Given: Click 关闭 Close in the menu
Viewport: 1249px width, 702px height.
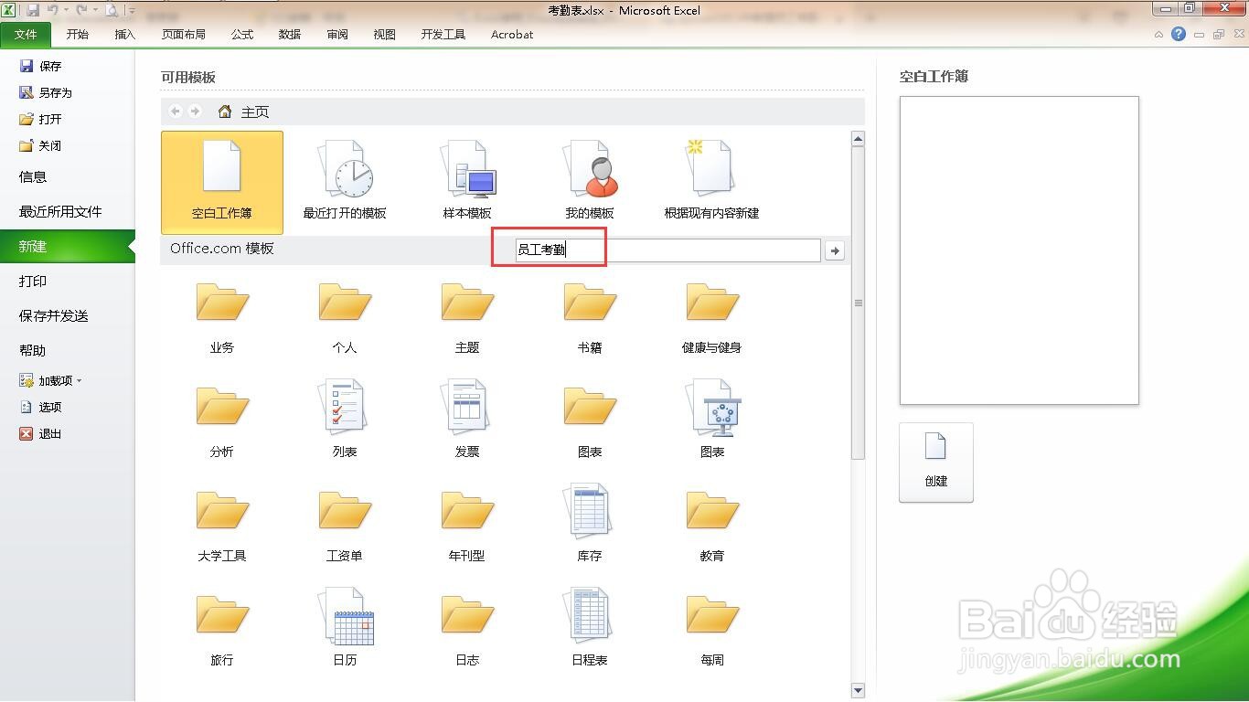Looking at the screenshot, I should click(x=40, y=145).
